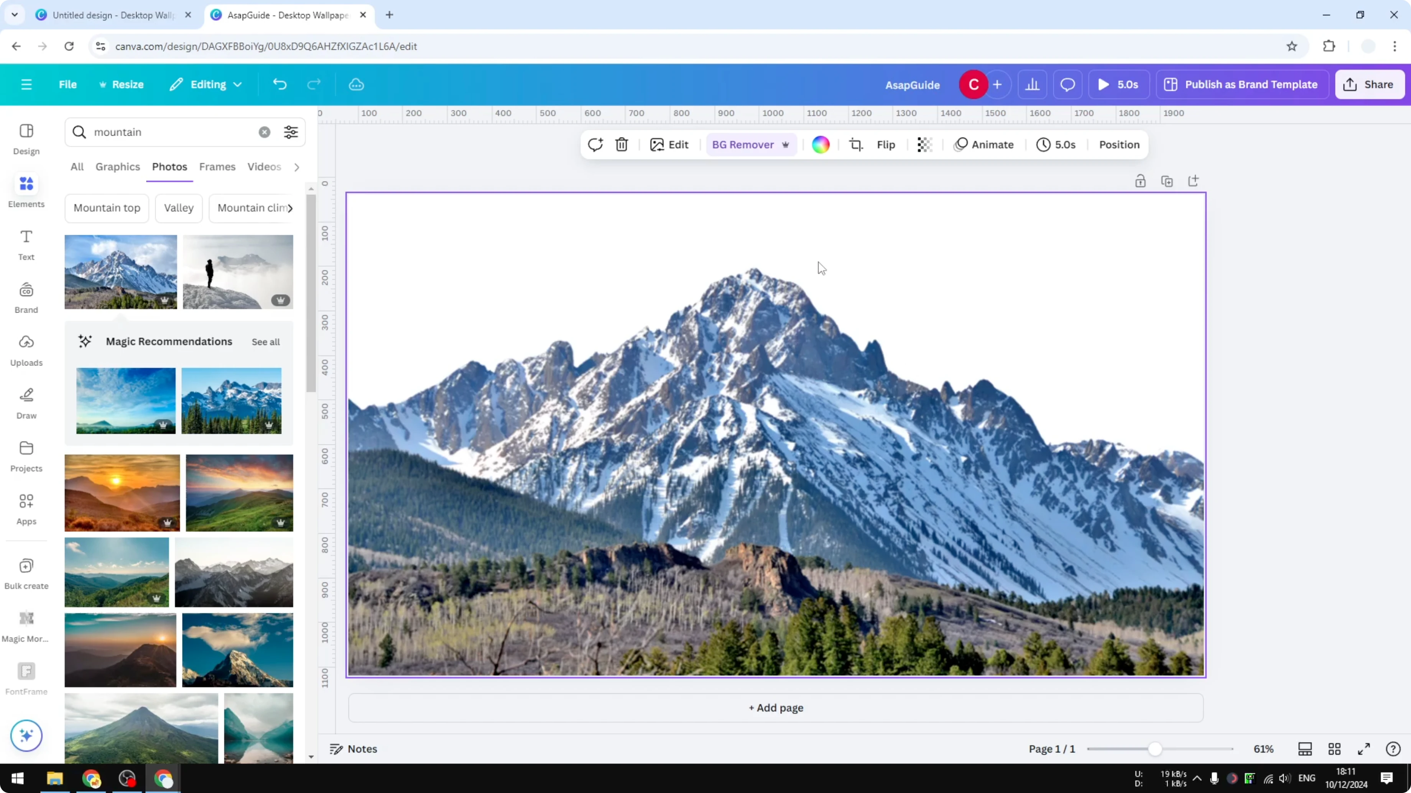
Task: Open the Elements panel
Action: (26, 190)
